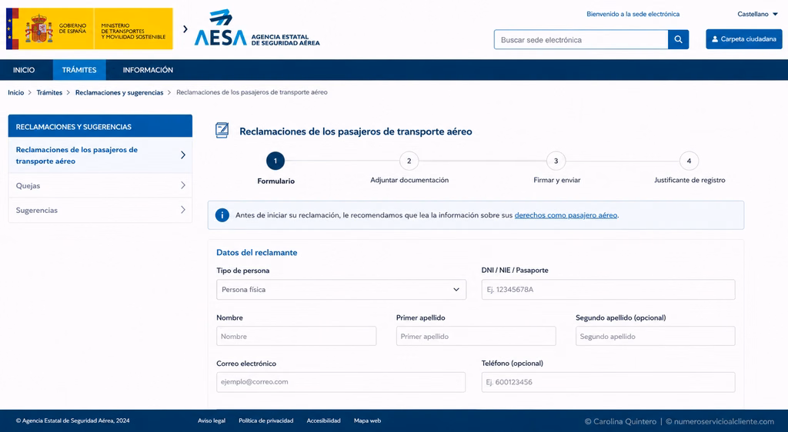Select step 1 Formulario circle

pyautogui.click(x=275, y=161)
